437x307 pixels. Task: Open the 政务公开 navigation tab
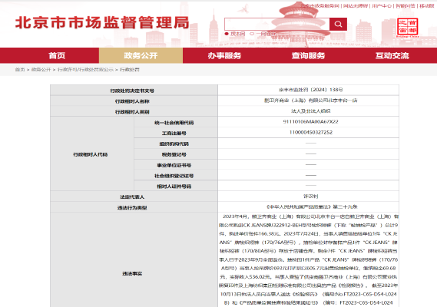click(141, 55)
